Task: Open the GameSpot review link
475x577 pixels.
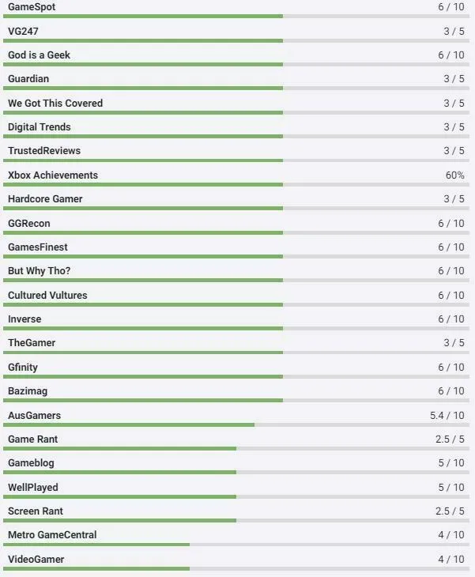Action: [x=32, y=7]
